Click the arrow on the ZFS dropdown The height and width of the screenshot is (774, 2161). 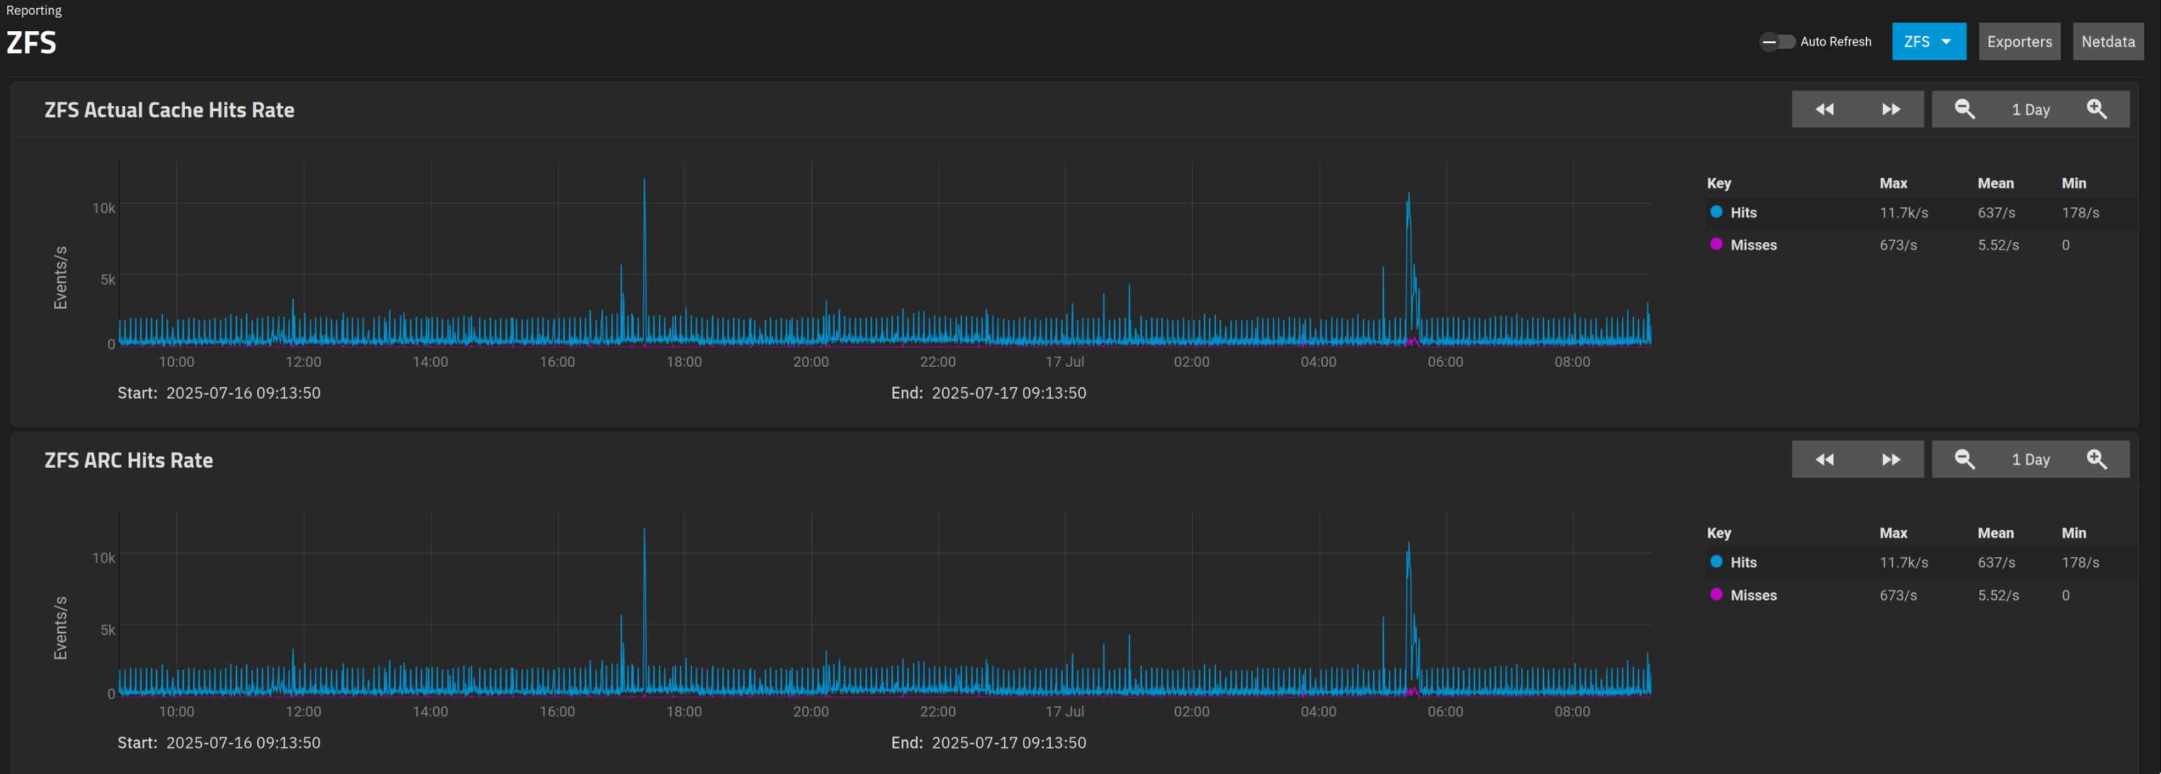[x=1946, y=42]
